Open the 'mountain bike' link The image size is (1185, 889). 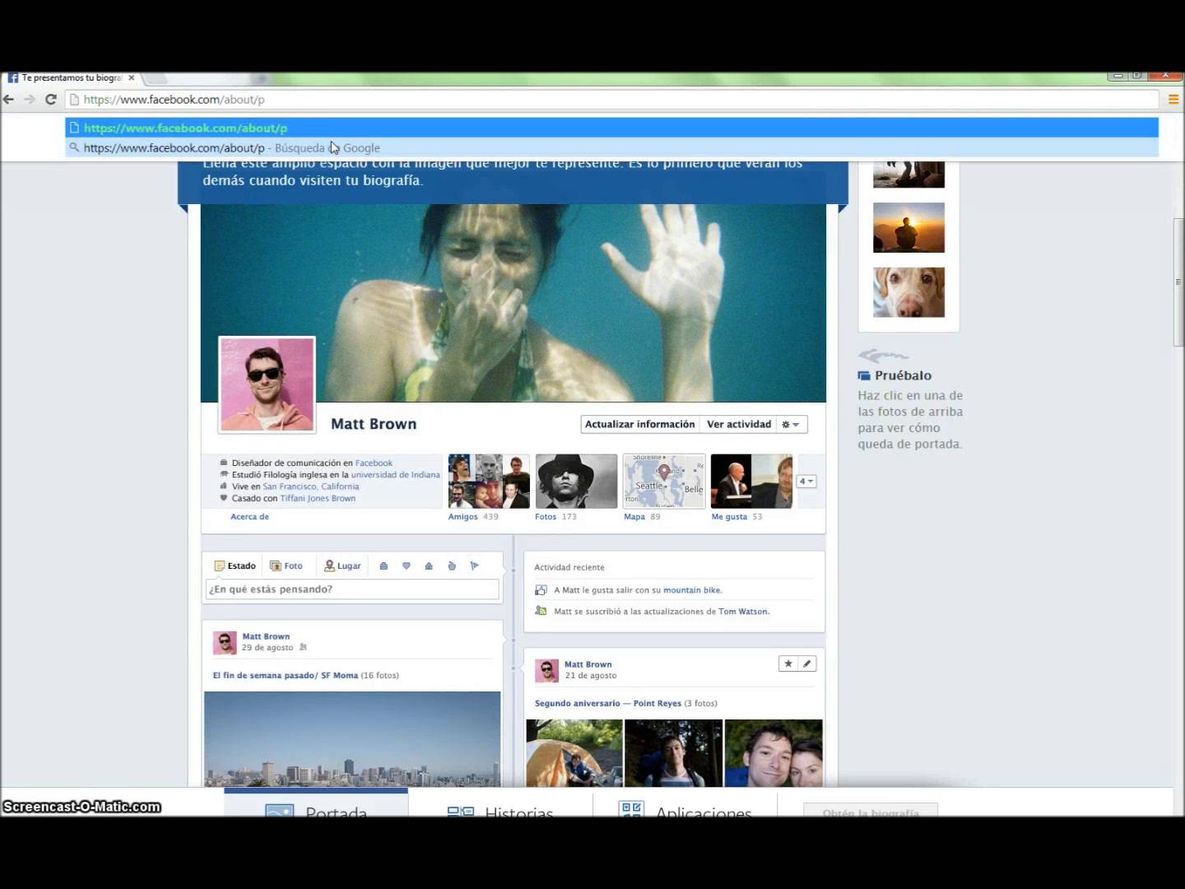(691, 590)
